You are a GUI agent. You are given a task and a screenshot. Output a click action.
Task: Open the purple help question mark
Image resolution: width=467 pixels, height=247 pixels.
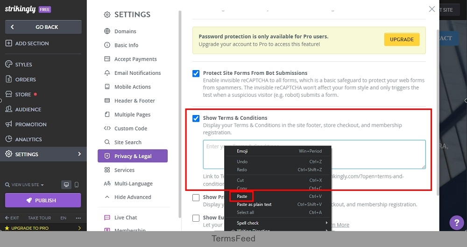coord(457,223)
